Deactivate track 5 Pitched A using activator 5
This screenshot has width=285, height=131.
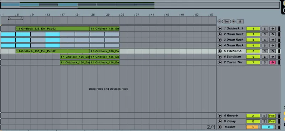(253, 51)
